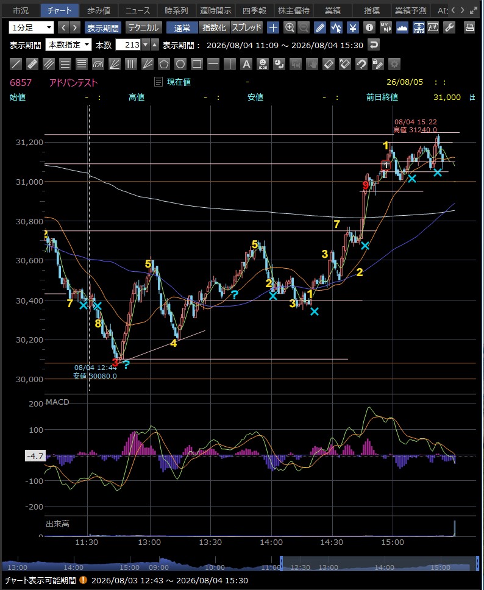Select the チャート tab
This screenshot has width=484, height=590.
point(60,10)
